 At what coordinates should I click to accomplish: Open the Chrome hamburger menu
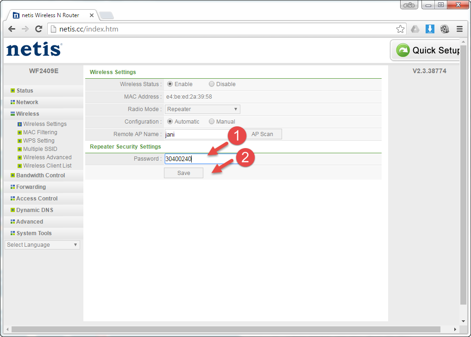(x=459, y=29)
